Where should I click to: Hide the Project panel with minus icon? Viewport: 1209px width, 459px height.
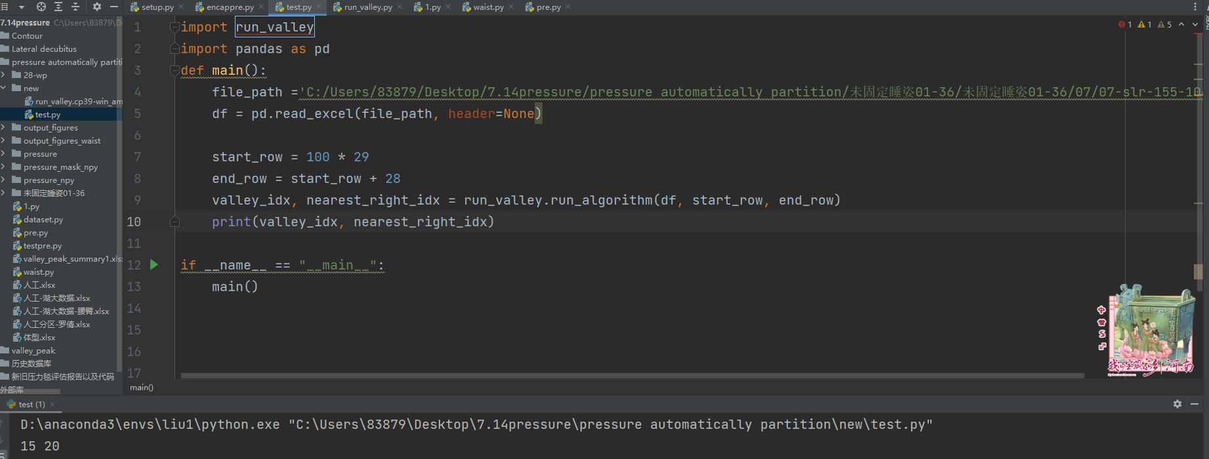tap(114, 7)
